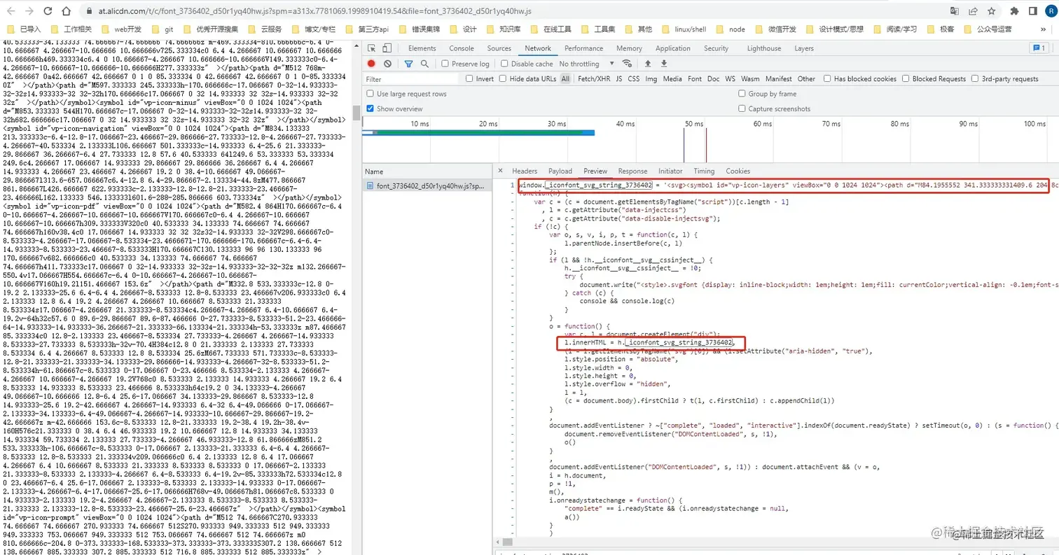Open the Initiator tab of the request
1059x555 pixels.
tap(670, 171)
